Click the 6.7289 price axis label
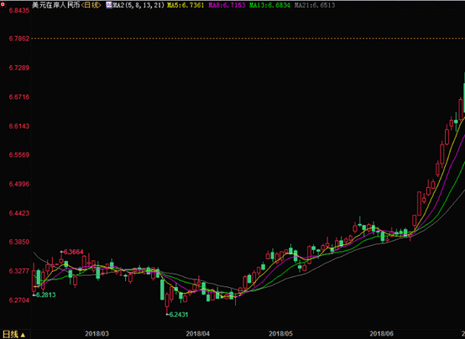 19,68
